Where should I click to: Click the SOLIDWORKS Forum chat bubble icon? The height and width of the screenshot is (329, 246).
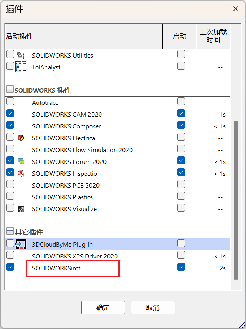pos(21,162)
